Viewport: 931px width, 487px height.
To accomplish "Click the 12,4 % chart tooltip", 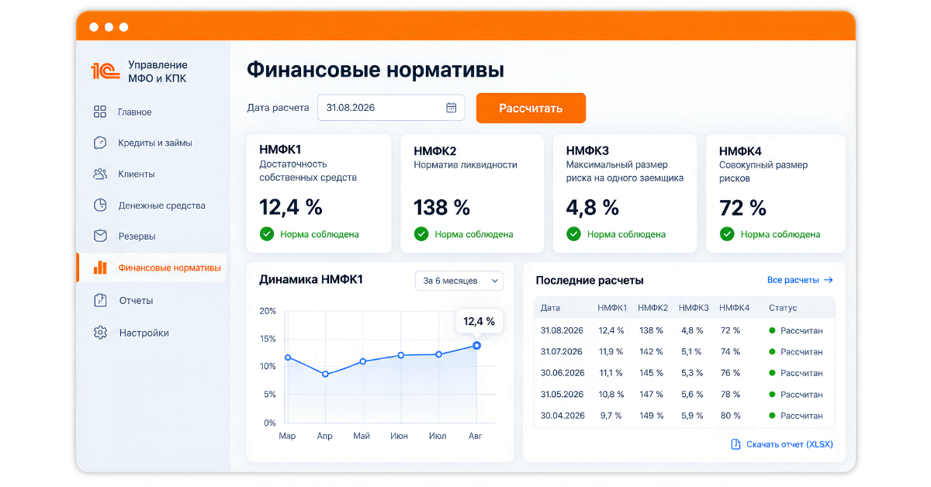I will point(479,321).
